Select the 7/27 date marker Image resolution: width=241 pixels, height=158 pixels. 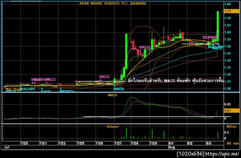click(x=118, y=144)
